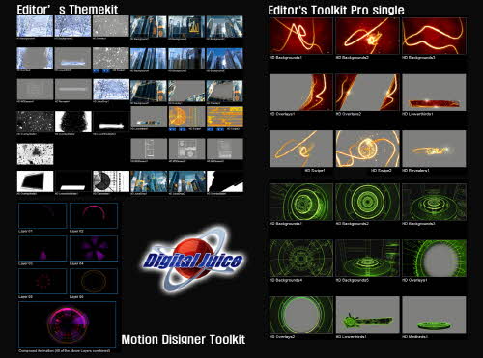The height and width of the screenshot is (358, 483).
Task: Select the red HD Backgrounds3 thumbnail
Action: click(x=434, y=36)
